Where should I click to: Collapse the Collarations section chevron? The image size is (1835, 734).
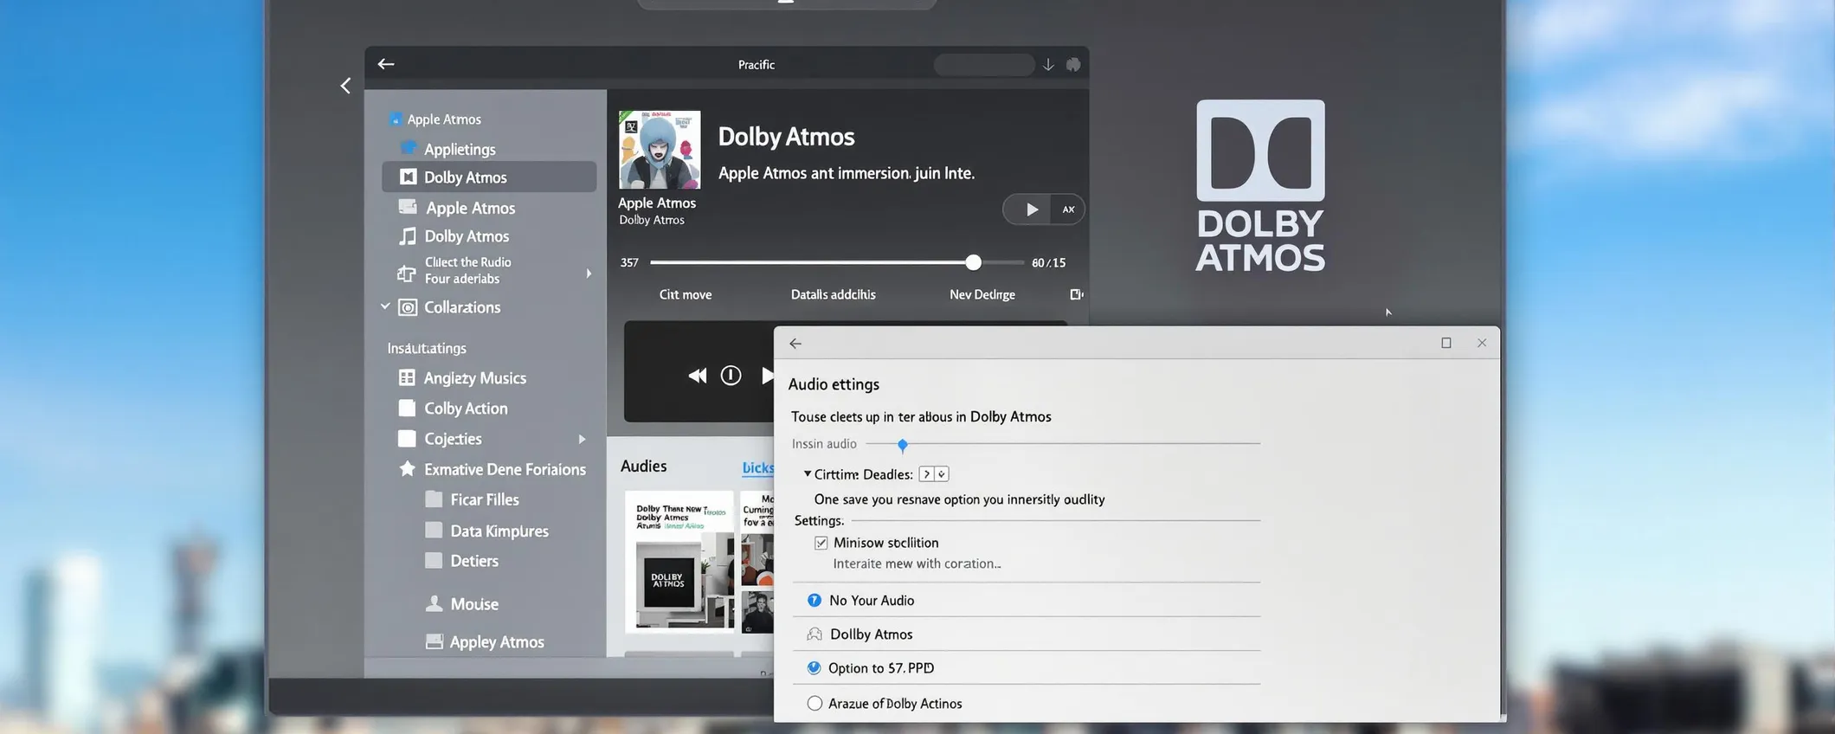[385, 306]
